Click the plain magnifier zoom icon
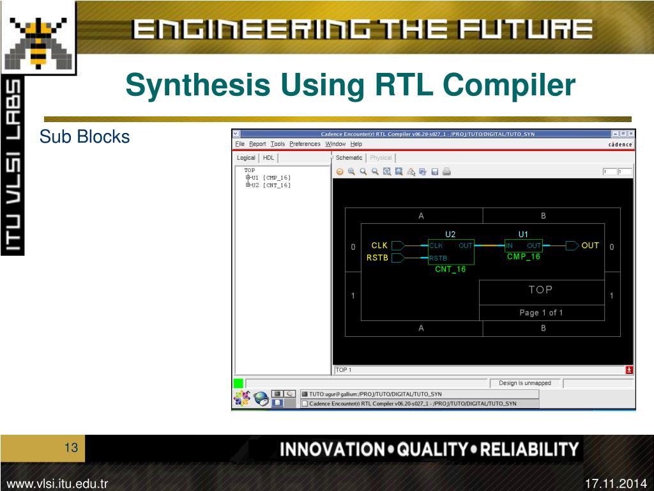Screen dimensions: 654x491 point(363,171)
